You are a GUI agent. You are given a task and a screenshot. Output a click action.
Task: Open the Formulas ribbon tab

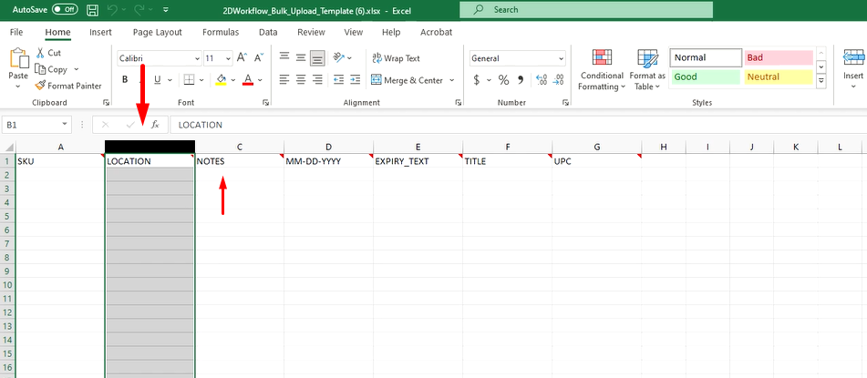click(221, 32)
